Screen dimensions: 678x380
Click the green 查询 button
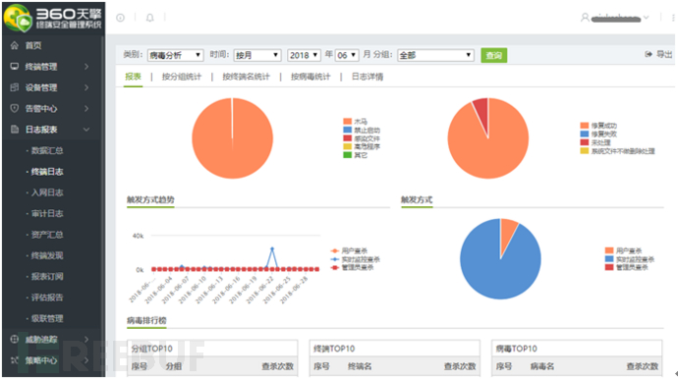494,55
